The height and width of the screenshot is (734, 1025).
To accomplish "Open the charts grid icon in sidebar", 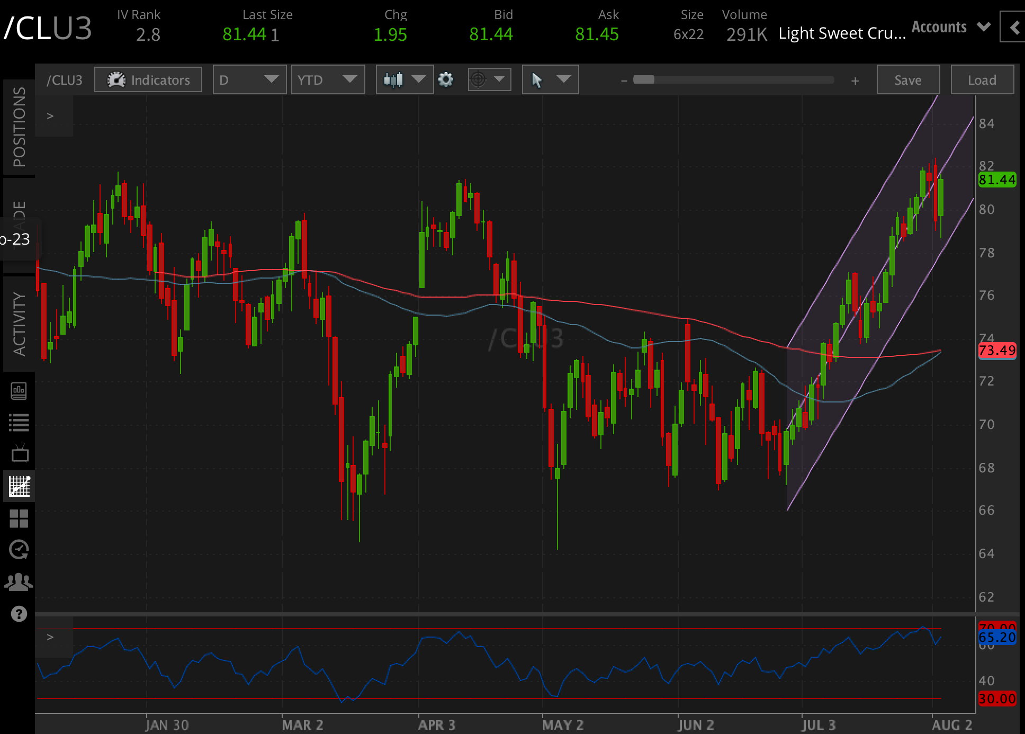I will (19, 486).
